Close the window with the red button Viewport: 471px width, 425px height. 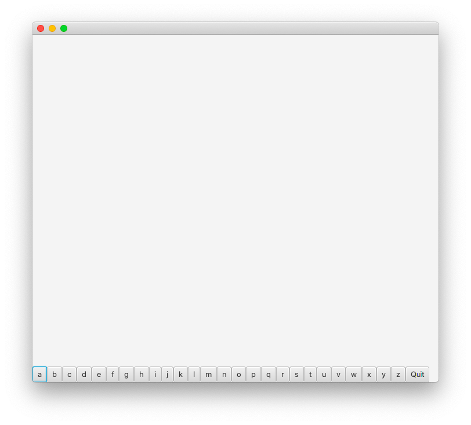pos(41,28)
